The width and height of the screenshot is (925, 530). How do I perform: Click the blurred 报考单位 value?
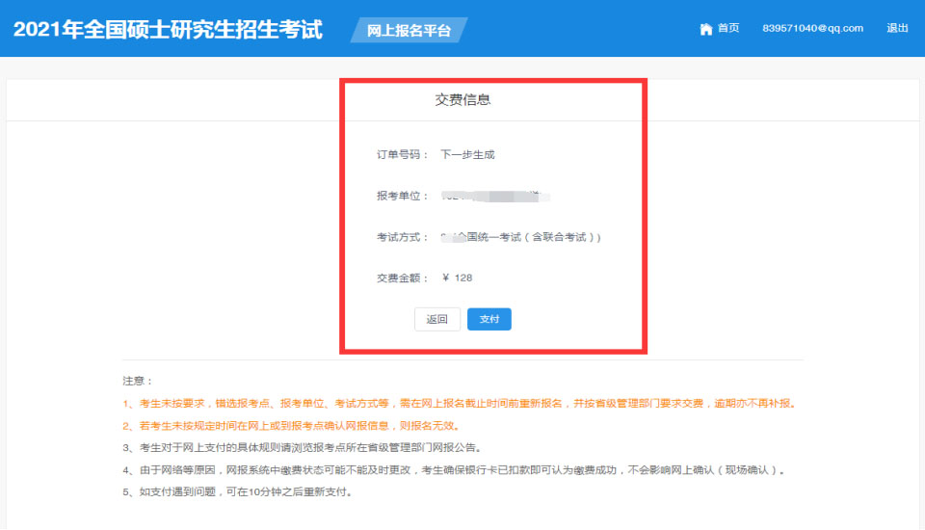coord(495,196)
